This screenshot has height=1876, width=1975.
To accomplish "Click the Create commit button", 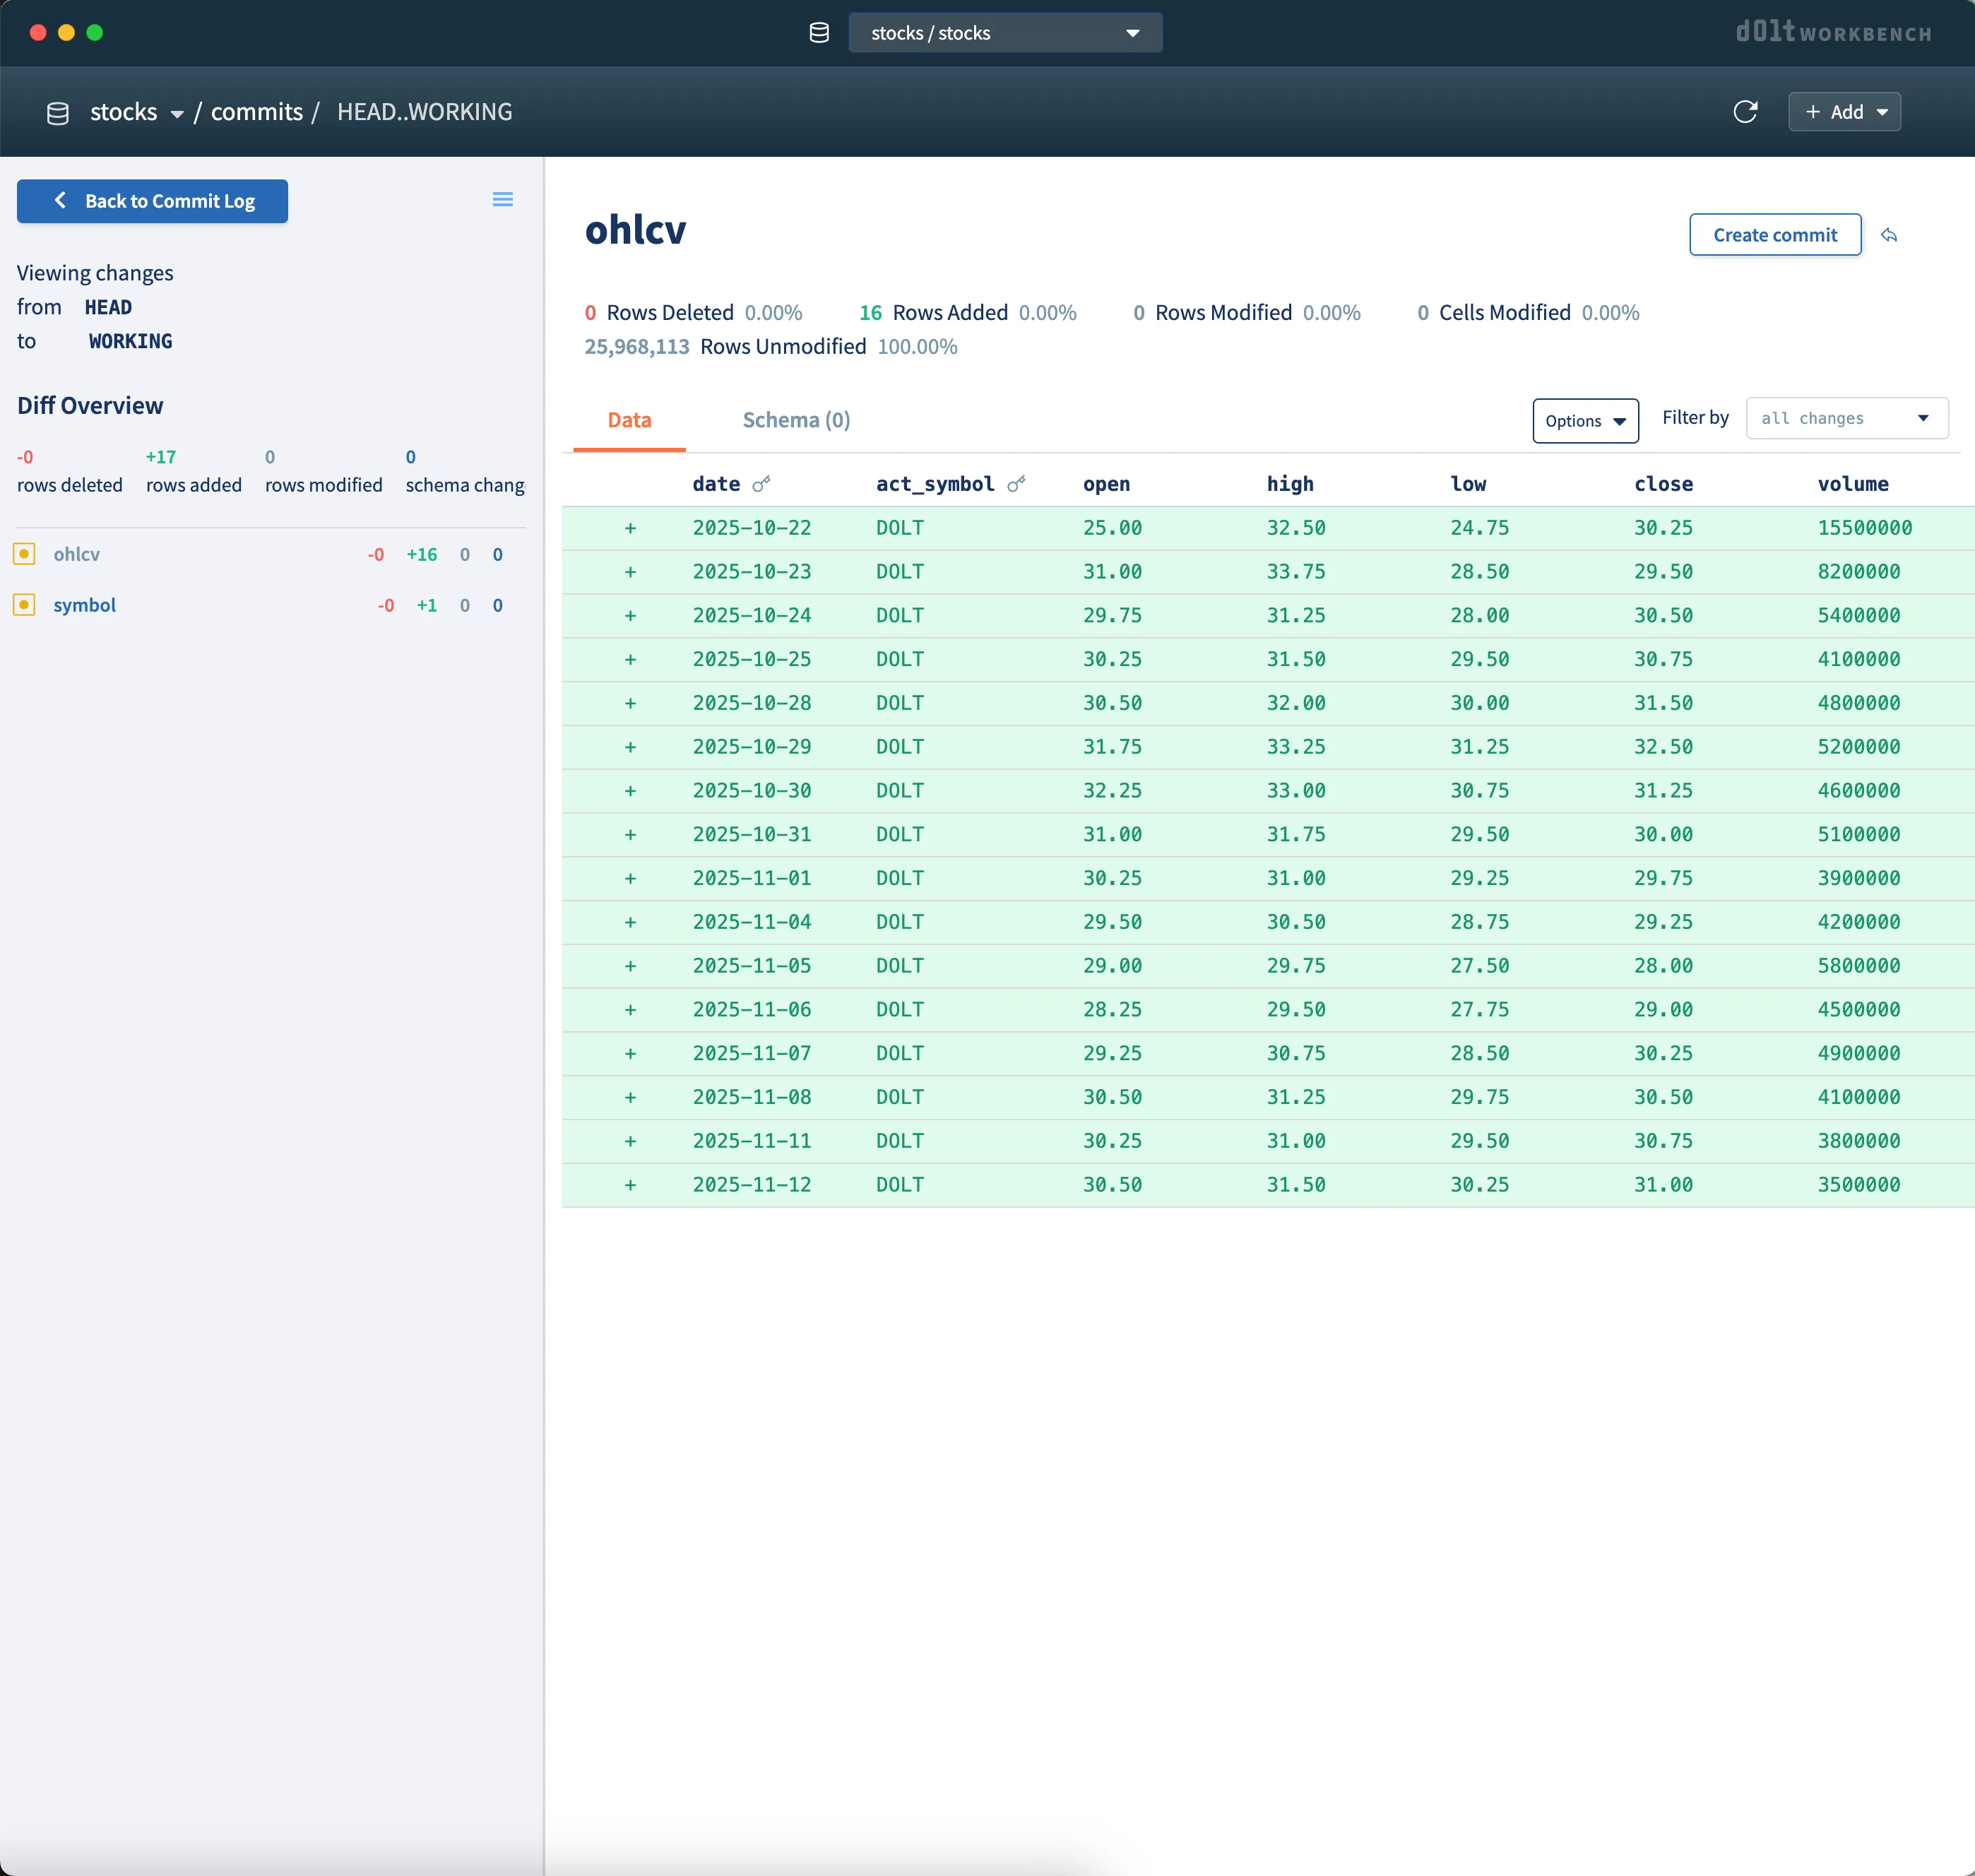I will (x=1775, y=234).
